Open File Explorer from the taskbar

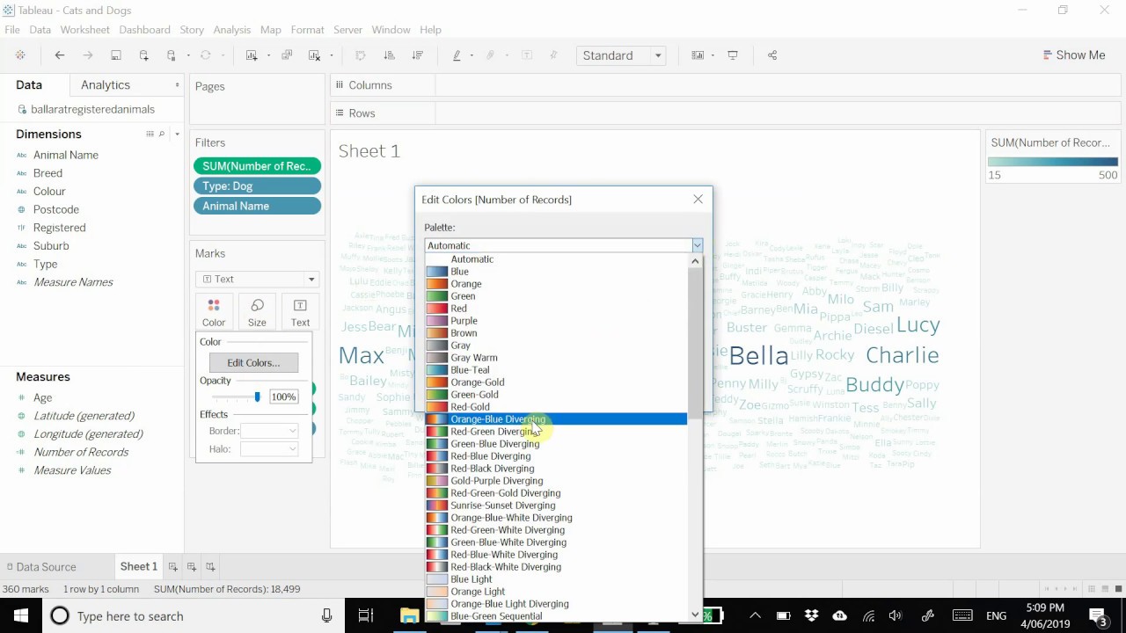coord(409,615)
